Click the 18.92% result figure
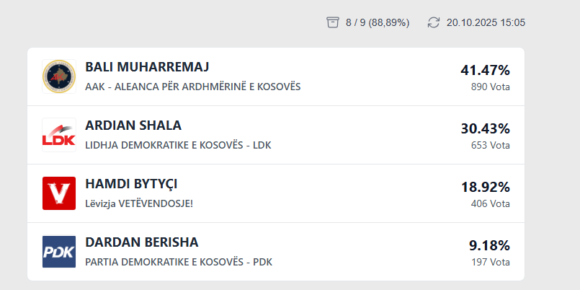This screenshot has height=290, width=580. [x=485, y=187]
